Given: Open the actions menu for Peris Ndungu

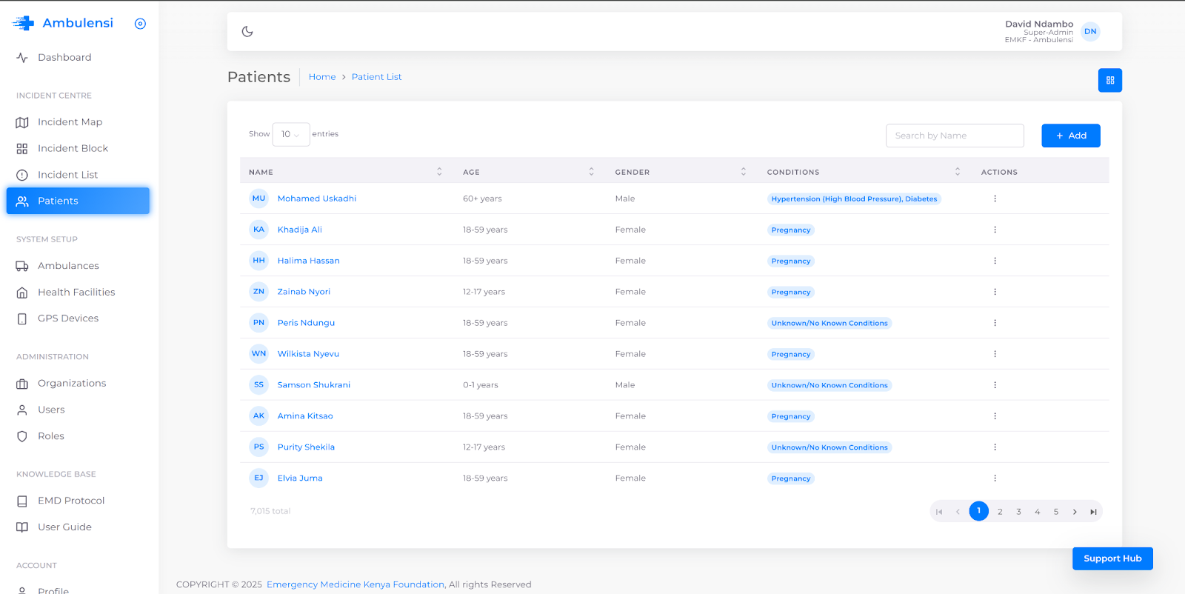Looking at the screenshot, I should [995, 323].
